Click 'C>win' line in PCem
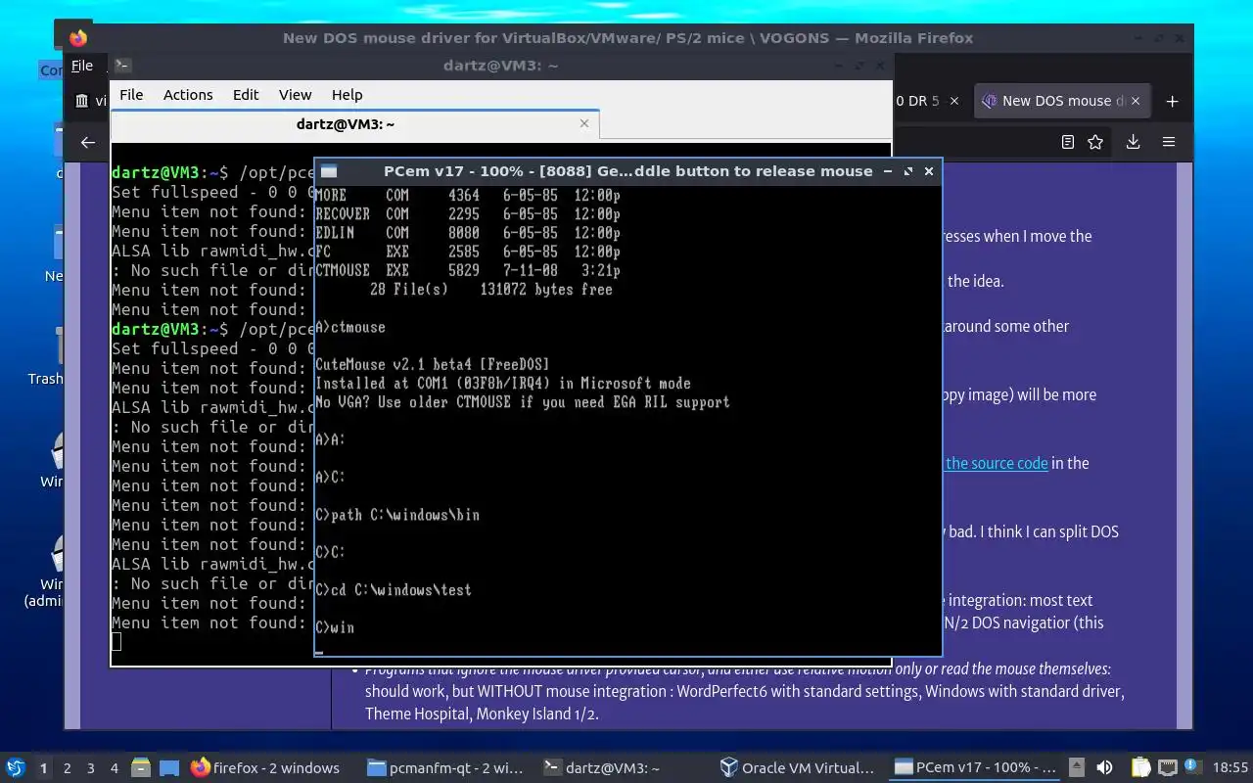This screenshot has height=783, width=1253. click(335, 627)
